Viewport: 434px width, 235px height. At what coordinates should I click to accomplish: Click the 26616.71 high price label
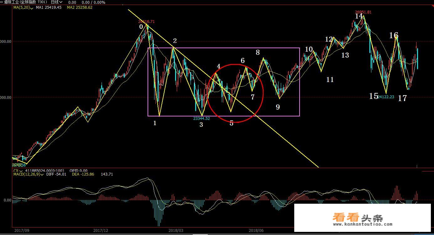tap(146, 22)
